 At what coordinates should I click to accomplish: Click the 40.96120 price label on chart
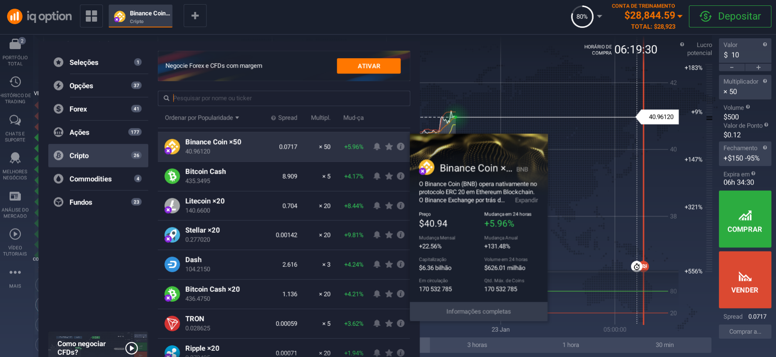pyautogui.click(x=658, y=117)
